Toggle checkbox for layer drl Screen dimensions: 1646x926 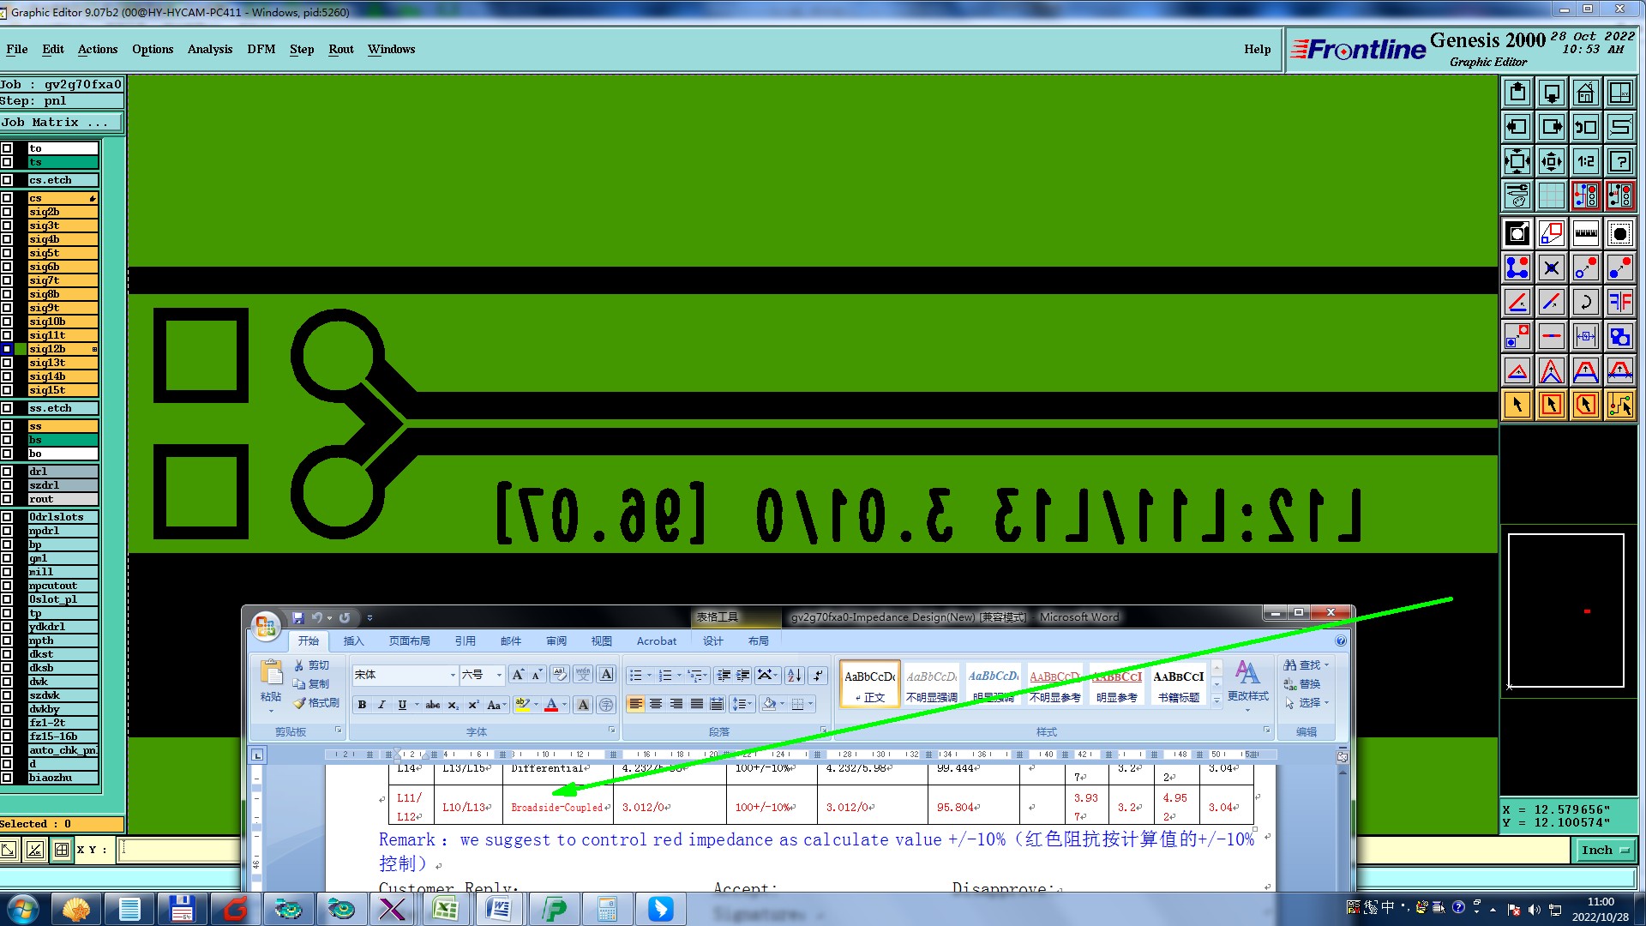tap(7, 472)
